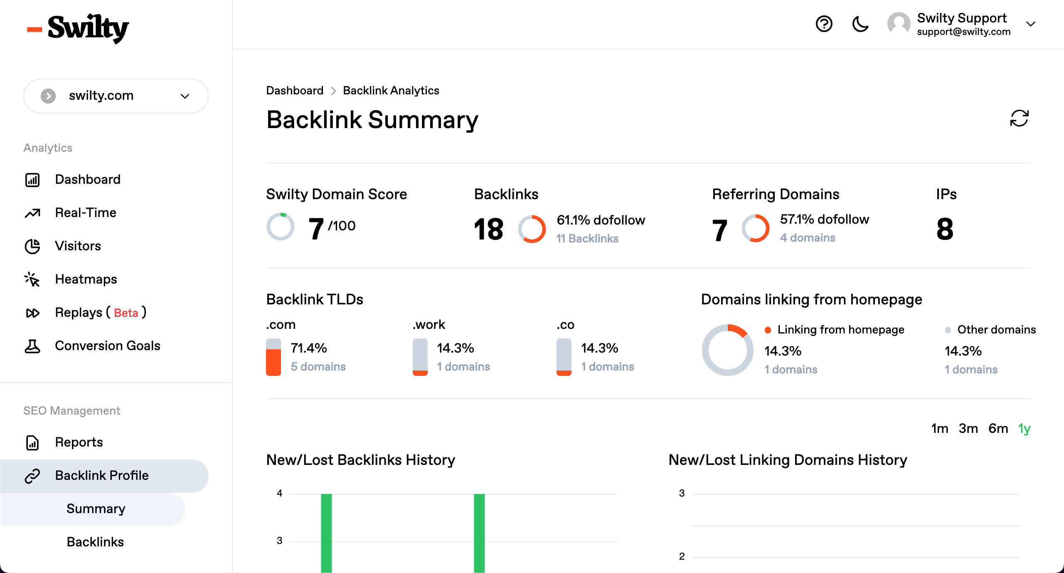Click the Conversion Goals flask icon
The width and height of the screenshot is (1064, 573).
(x=32, y=346)
